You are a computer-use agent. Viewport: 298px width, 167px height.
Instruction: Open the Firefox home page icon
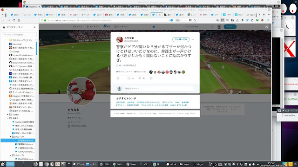click(19, 20)
